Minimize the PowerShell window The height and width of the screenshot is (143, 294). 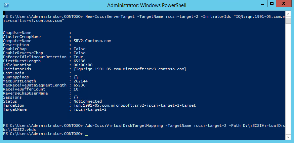[262, 4]
